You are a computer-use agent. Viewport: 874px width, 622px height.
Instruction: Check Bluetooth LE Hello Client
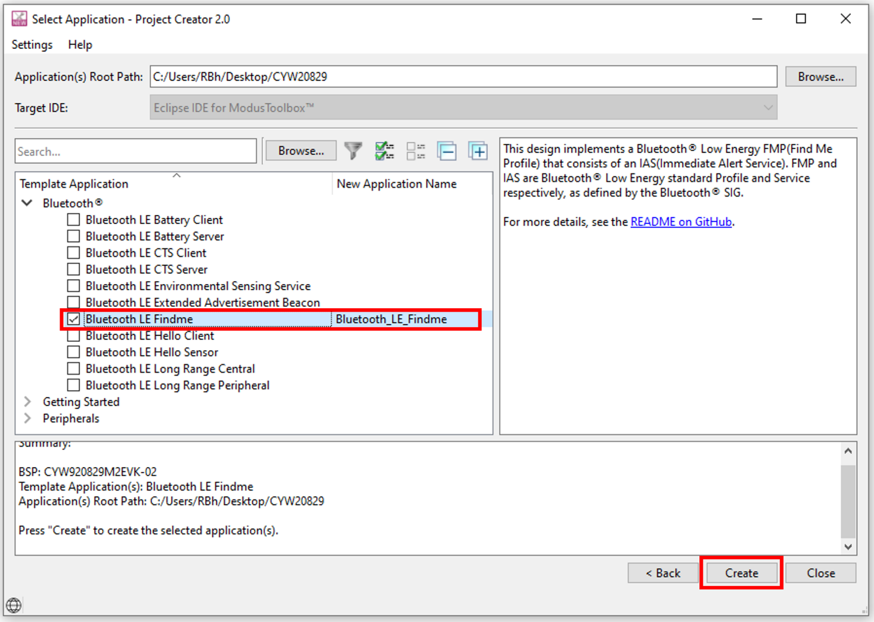(73, 336)
